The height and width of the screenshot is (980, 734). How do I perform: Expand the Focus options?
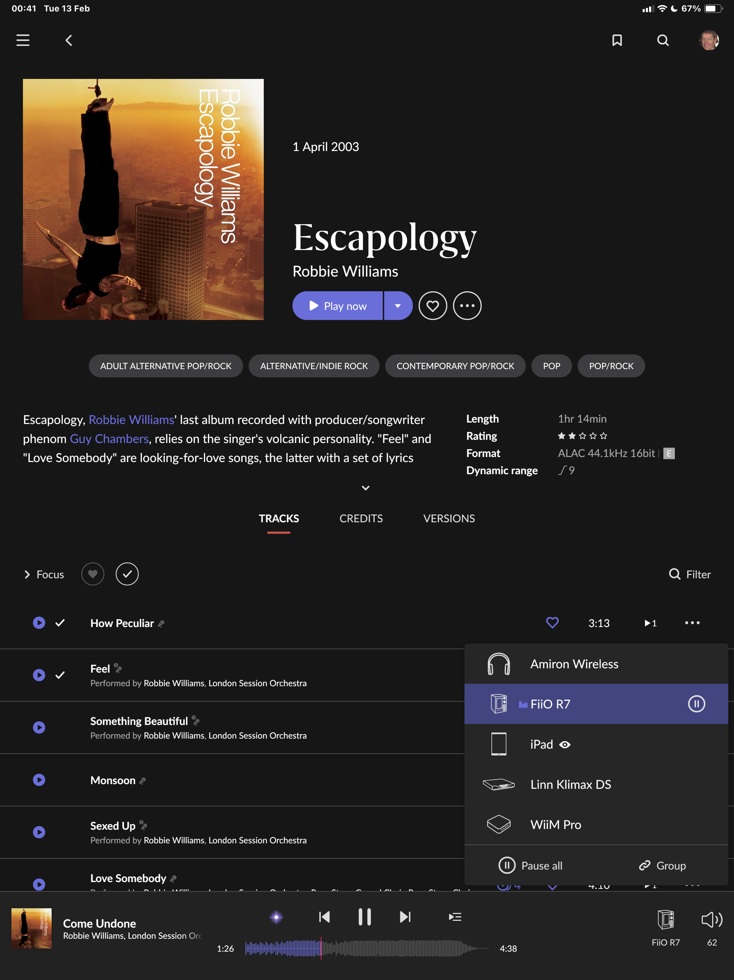(x=44, y=575)
